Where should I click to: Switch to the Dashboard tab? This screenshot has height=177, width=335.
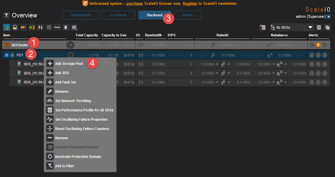tap(81, 15)
